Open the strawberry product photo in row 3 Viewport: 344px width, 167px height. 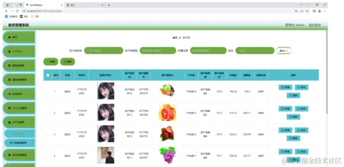[167, 134]
